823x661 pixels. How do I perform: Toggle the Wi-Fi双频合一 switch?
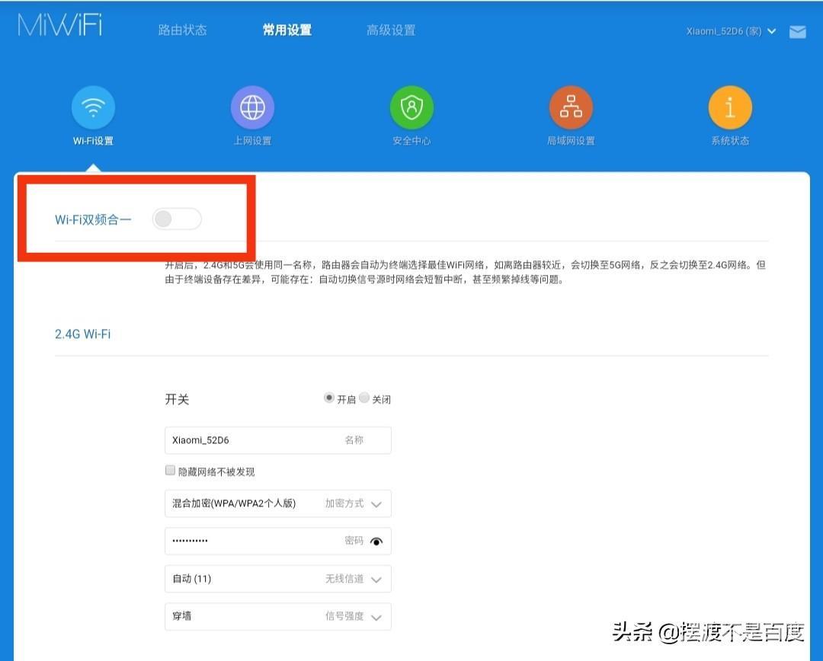point(177,219)
